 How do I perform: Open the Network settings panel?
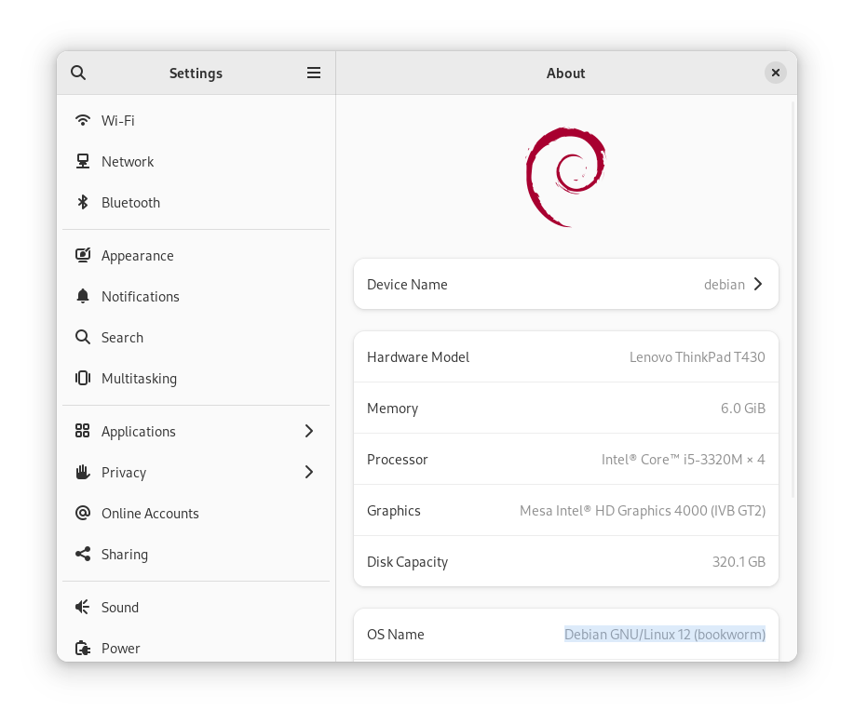[x=197, y=161]
